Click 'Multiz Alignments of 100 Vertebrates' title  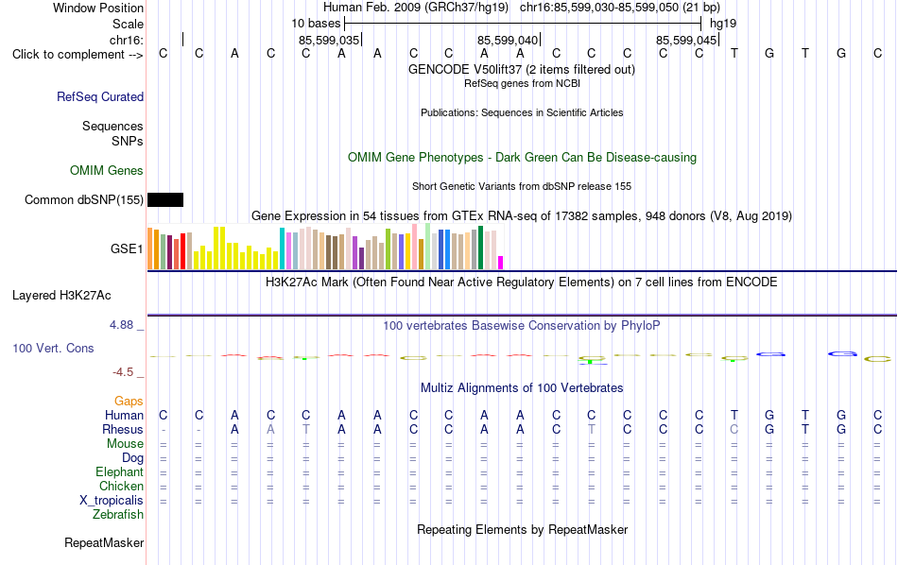point(522,388)
